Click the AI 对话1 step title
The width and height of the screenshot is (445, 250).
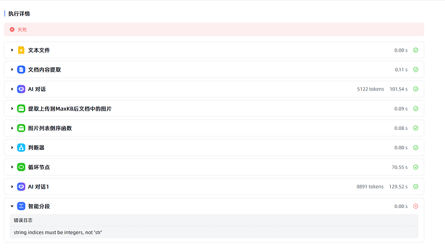(38, 187)
